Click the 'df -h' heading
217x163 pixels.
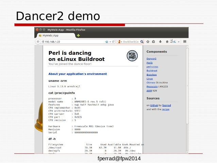(x=52, y=139)
